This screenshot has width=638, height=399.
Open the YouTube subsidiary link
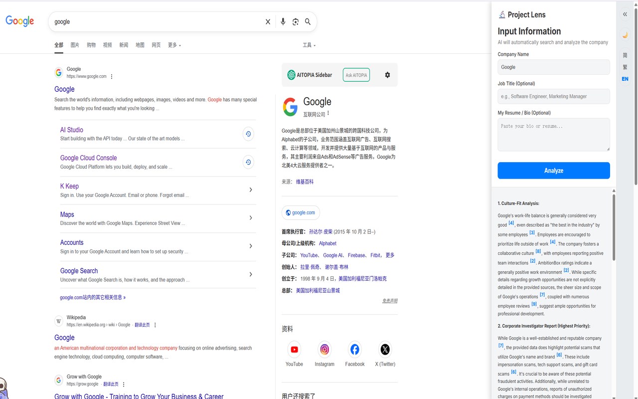tap(309, 255)
